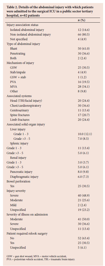Image resolution: width=105 pixels, height=266 pixels.
Task: Click the 'Mechanism of injury' heading
Action: click(x=20, y=63)
